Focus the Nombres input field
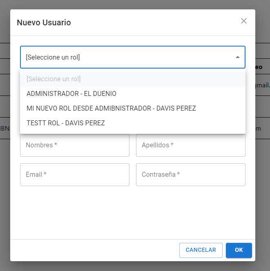Screen dimensions: 270x271 click(74, 145)
